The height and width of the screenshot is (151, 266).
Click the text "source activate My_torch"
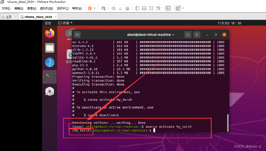click(169, 127)
